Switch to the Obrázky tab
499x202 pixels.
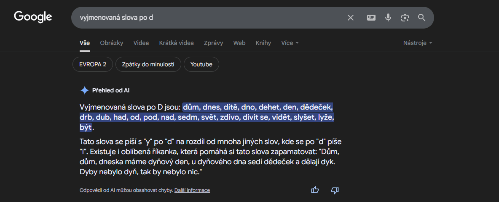click(112, 43)
